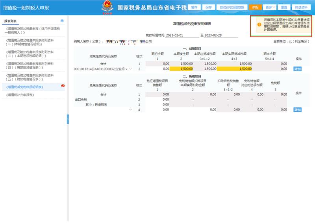Clear the selected 减税性质代码 with the x icon

(126, 69)
